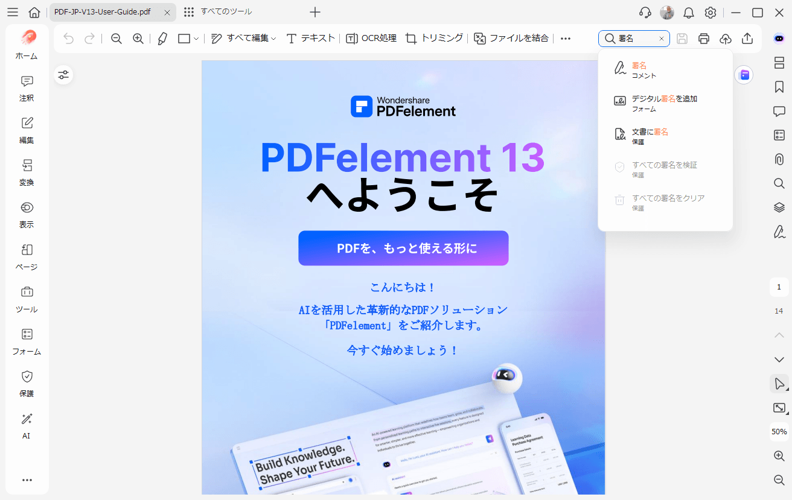Choose the select cursor tool
The width and height of the screenshot is (792, 500).
(779, 384)
